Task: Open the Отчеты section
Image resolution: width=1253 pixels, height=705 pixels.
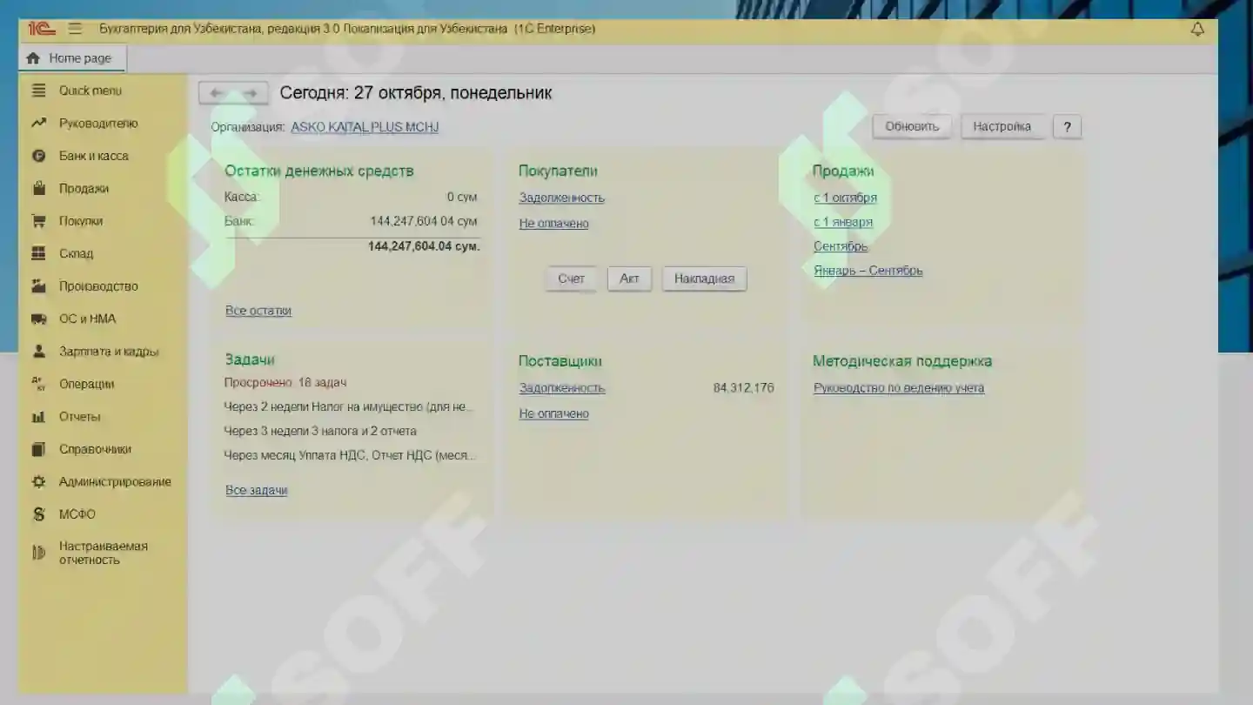Action: tap(79, 417)
